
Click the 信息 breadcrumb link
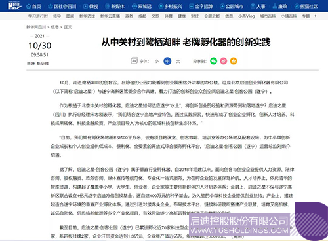(55, 27)
